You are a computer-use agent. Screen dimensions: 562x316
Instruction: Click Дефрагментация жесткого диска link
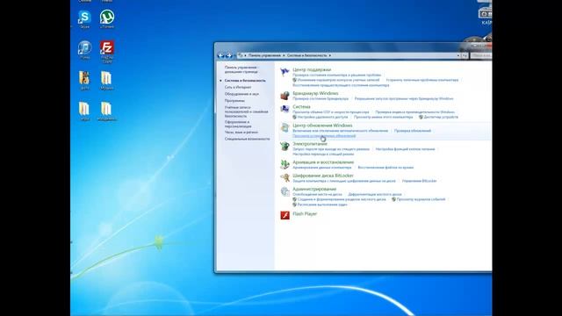375,195
